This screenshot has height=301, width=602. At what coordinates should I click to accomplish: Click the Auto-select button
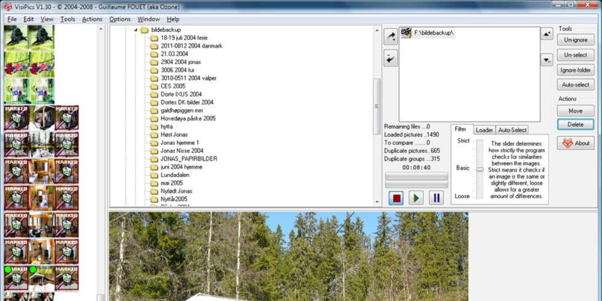[x=576, y=85]
